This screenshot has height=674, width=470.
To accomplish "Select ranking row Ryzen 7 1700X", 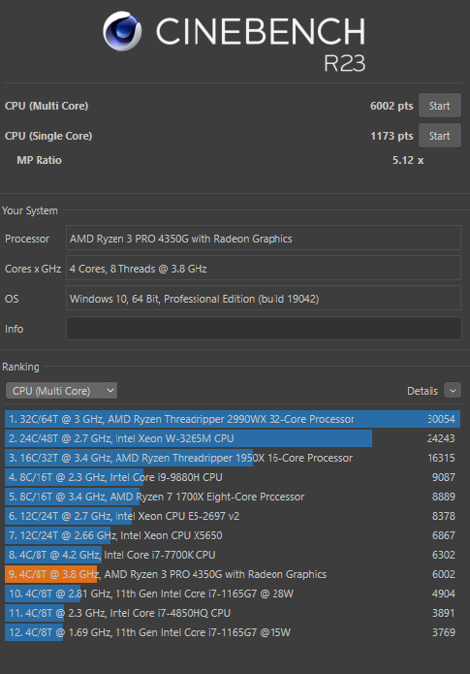I will (233, 497).
